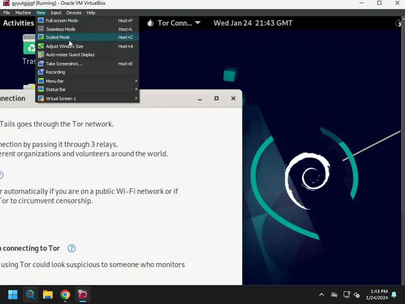The width and height of the screenshot is (405, 304).
Task: Click the Seamless Mode icon
Action: point(41,28)
